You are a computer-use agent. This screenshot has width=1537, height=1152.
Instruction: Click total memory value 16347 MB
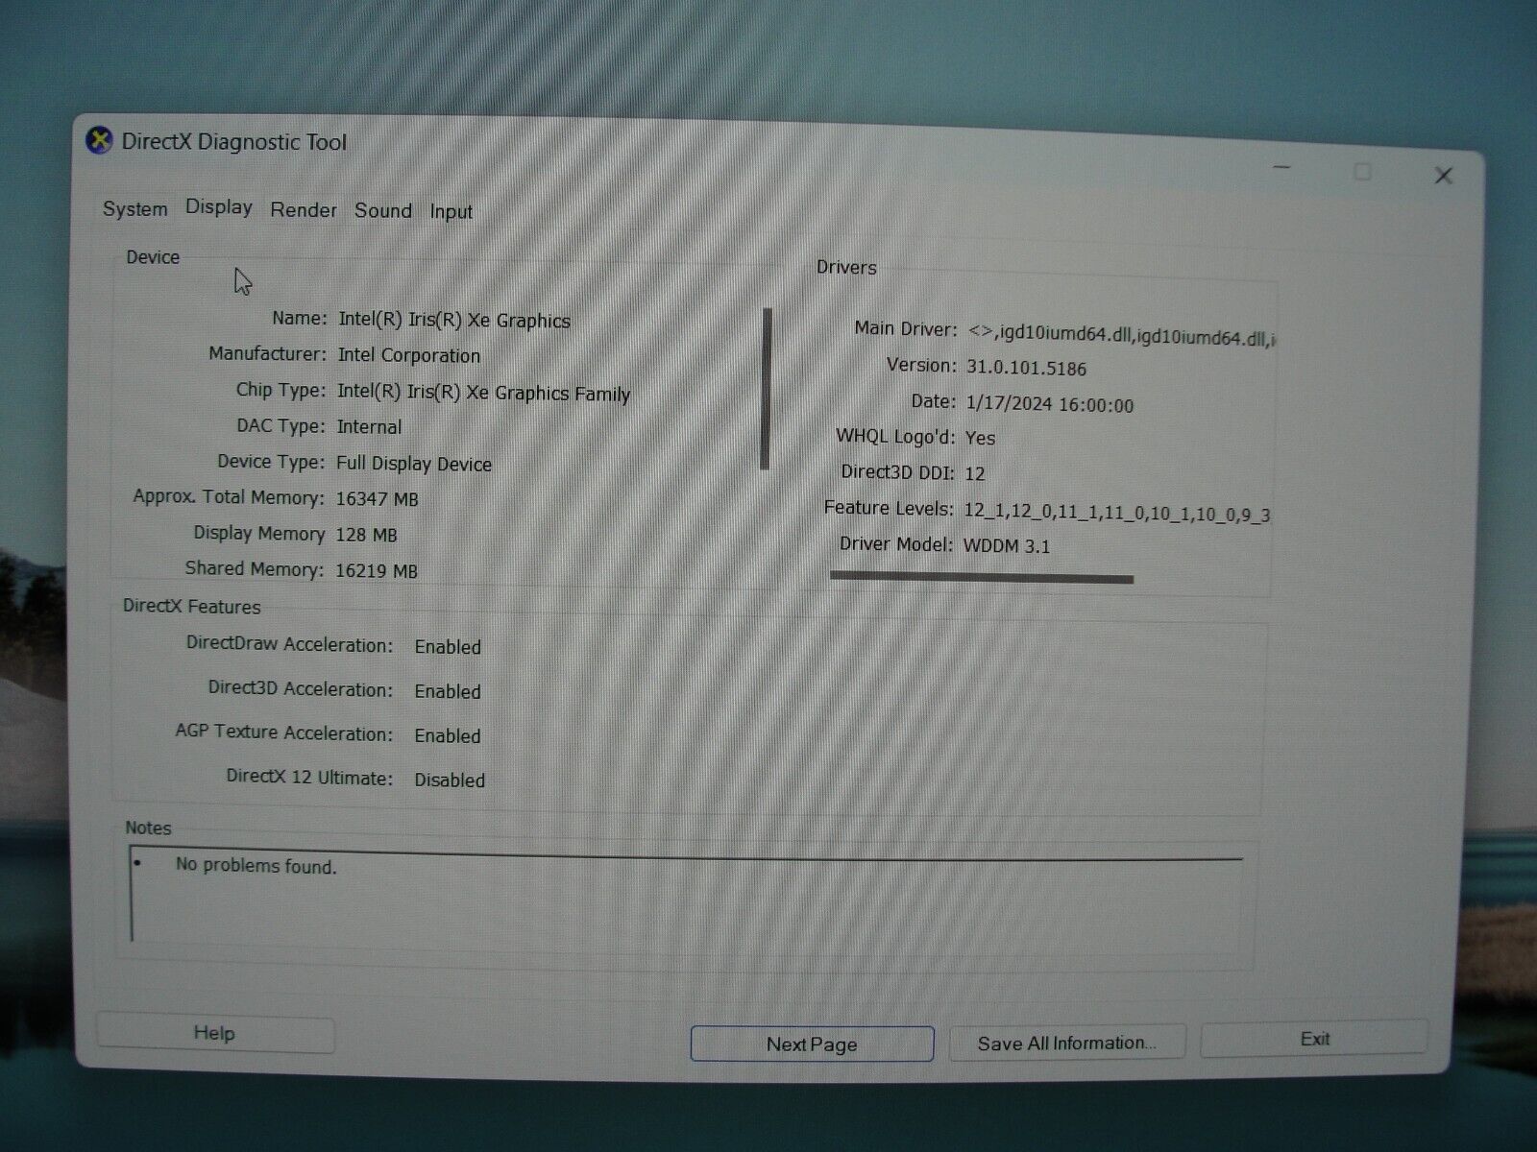(x=377, y=499)
